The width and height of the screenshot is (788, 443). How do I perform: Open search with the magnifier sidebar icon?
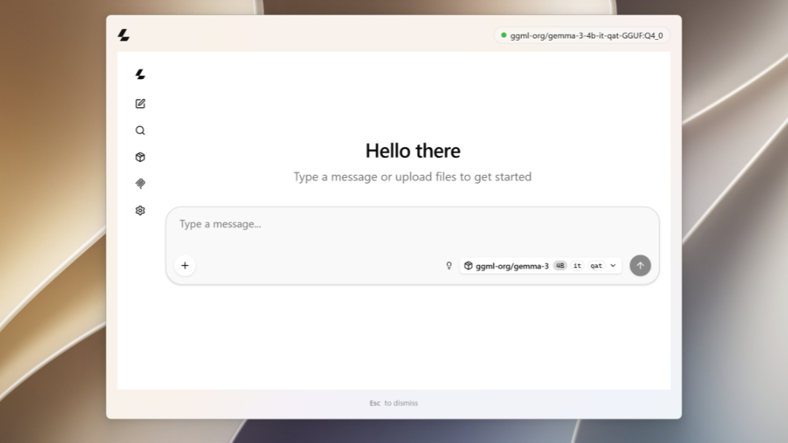(x=140, y=131)
